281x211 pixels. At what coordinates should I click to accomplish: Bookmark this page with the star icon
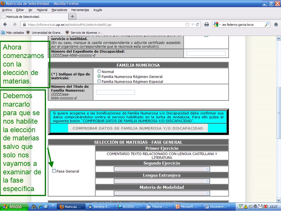[187, 25]
